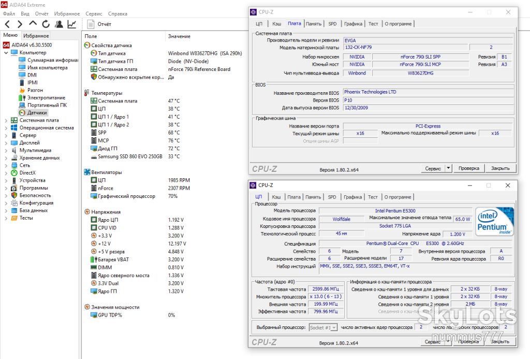530x359 pixels.
Task: Switch to Память tab in upper CPU-Z
Action: click(314, 24)
